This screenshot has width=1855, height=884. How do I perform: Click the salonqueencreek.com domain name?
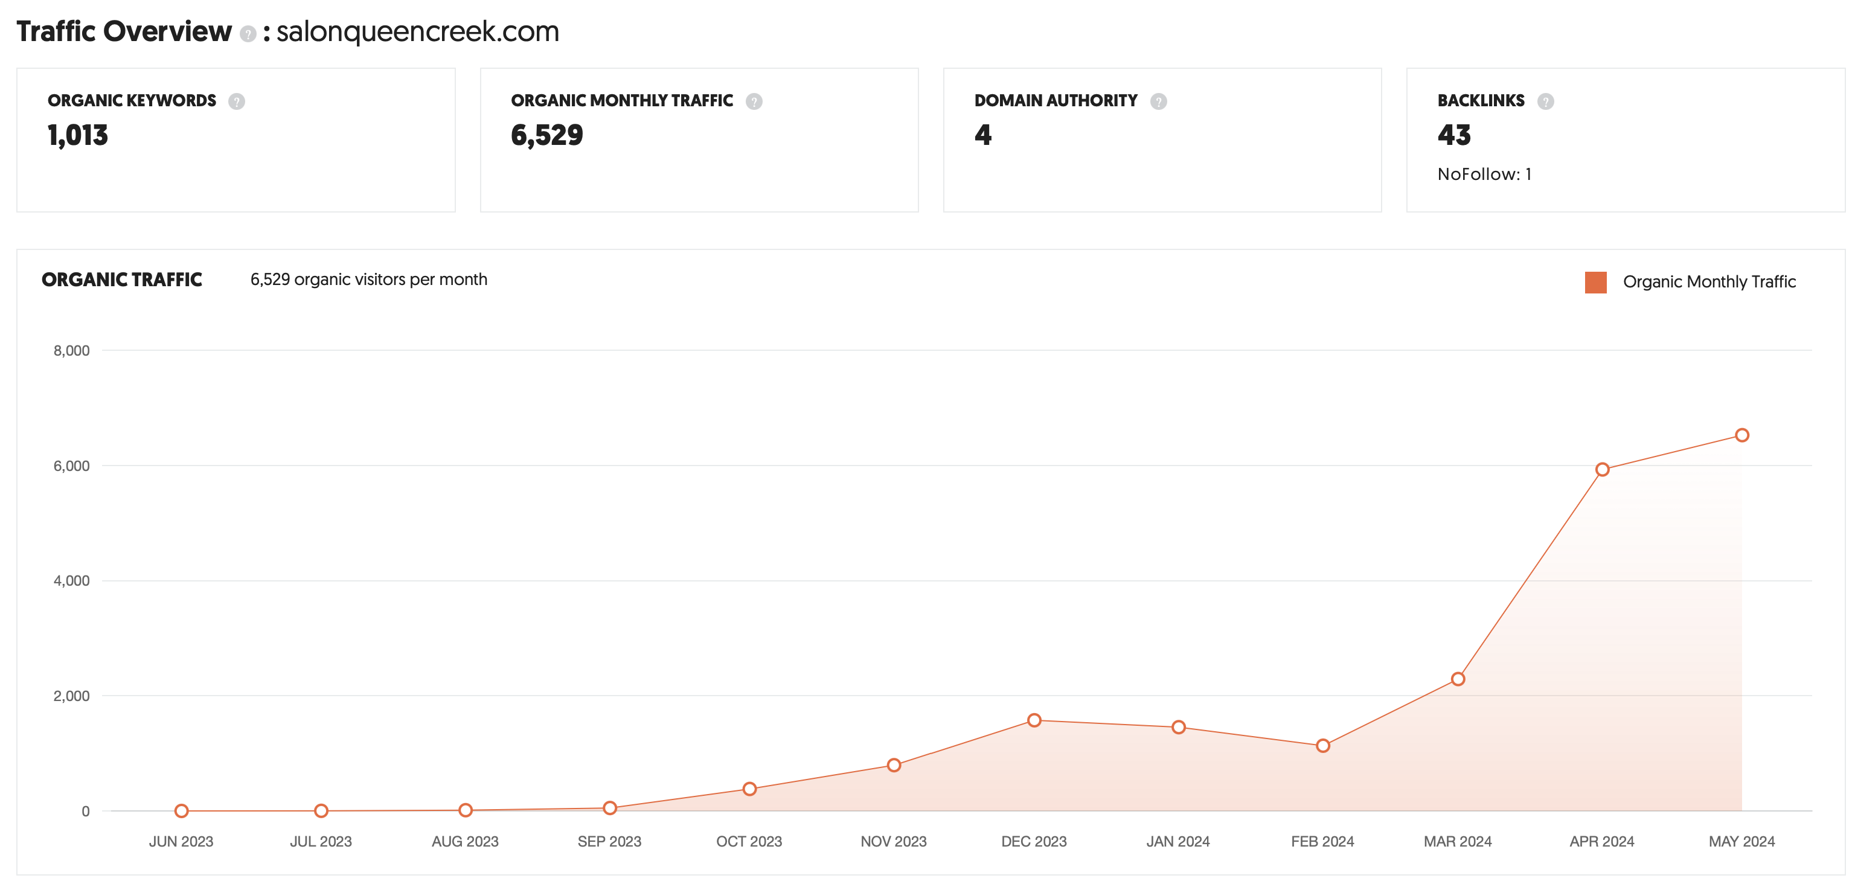(x=418, y=31)
